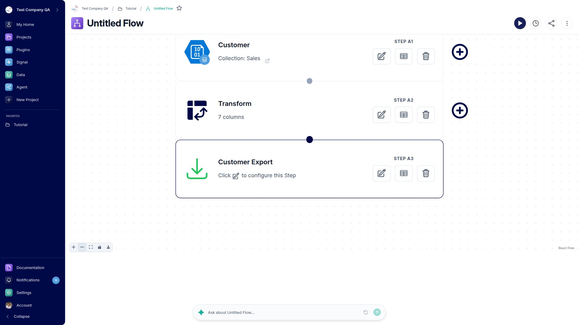Delete the Customer Export step

(426, 173)
